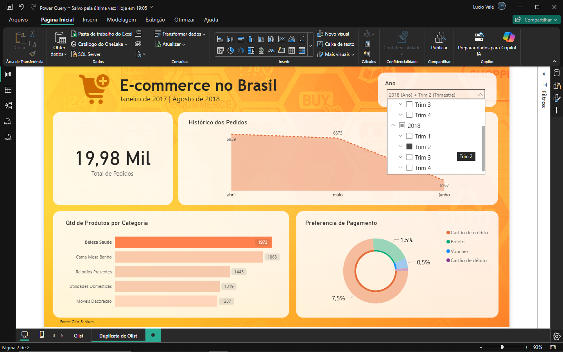Image resolution: width=563 pixels, height=352 pixels.
Task: Adjust the zoom slider in status bar
Action: [502, 347]
